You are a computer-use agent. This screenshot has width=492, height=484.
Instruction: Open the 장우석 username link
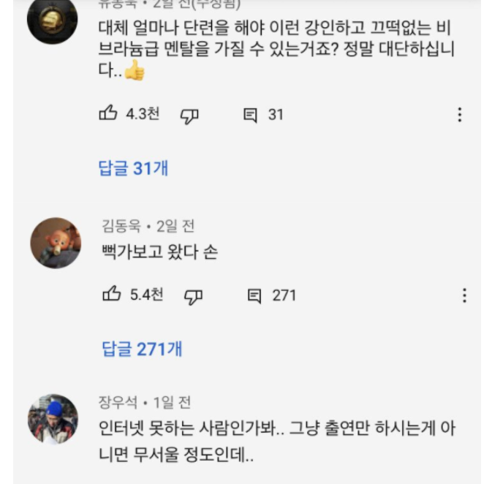(118, 402)
